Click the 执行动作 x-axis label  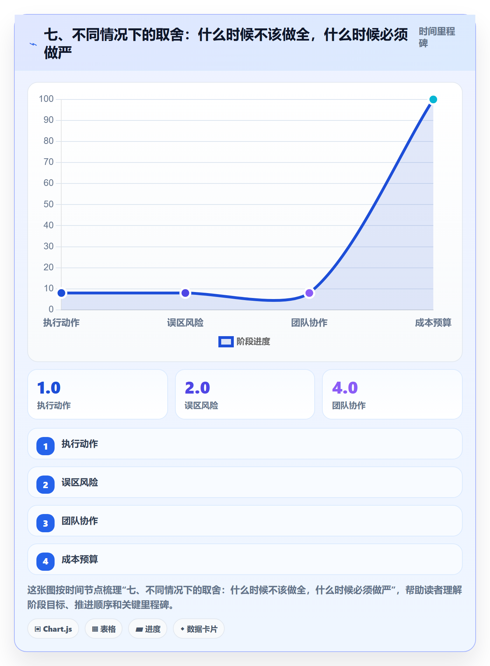coord(61,322)
